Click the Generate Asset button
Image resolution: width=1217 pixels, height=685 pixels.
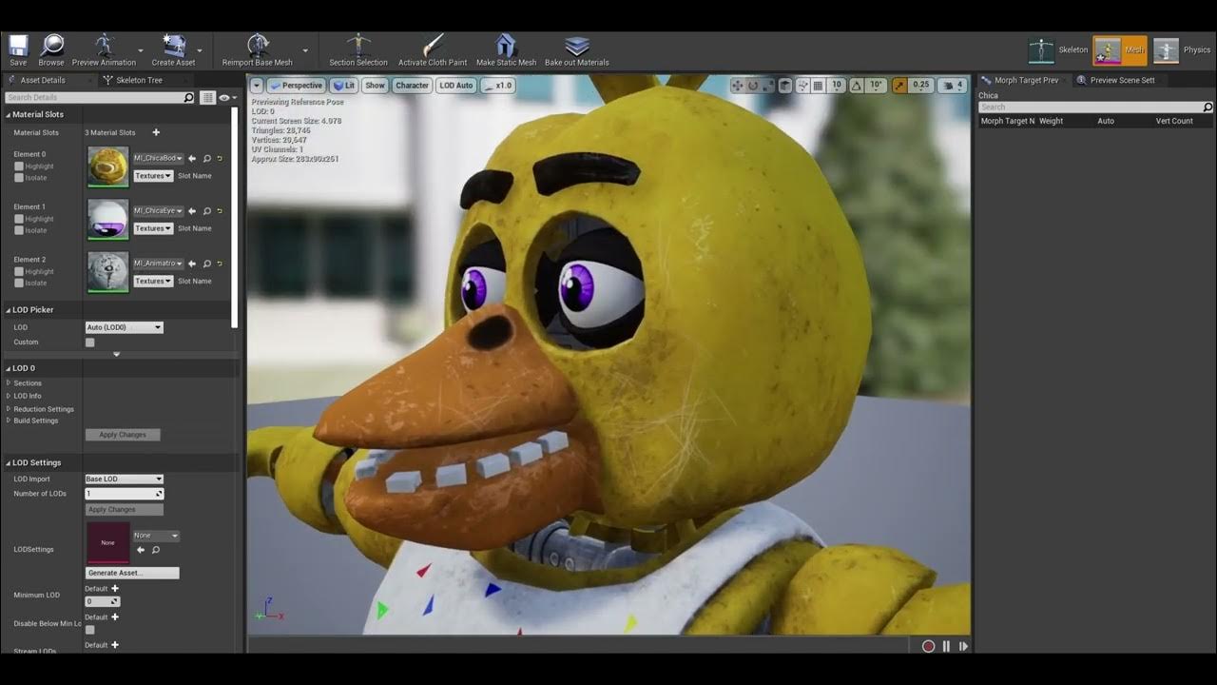point(132,573)
